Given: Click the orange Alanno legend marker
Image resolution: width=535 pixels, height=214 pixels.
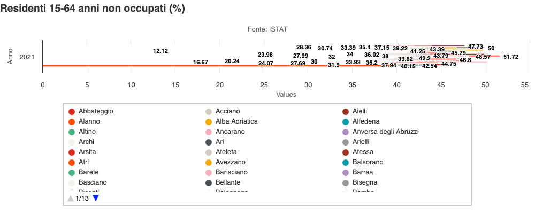Looking at the screenshot, I should [x=71, y=121].
